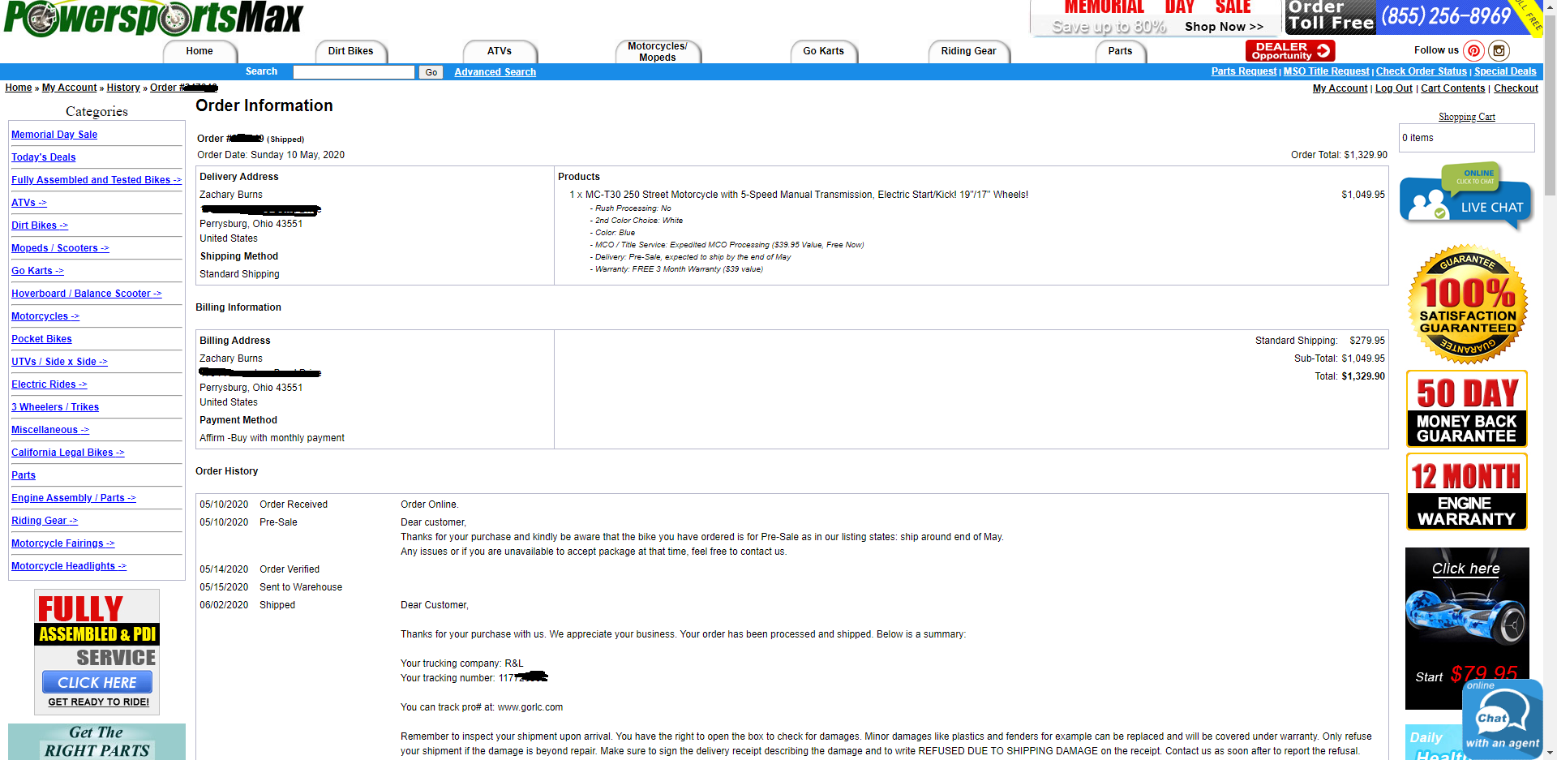Focus the Search input field
The image size is (1557, 760).
tap(354, 72)
